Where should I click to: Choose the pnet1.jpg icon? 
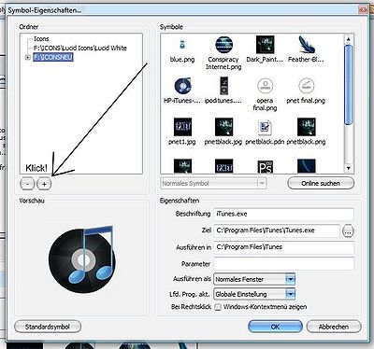point(182,127)
